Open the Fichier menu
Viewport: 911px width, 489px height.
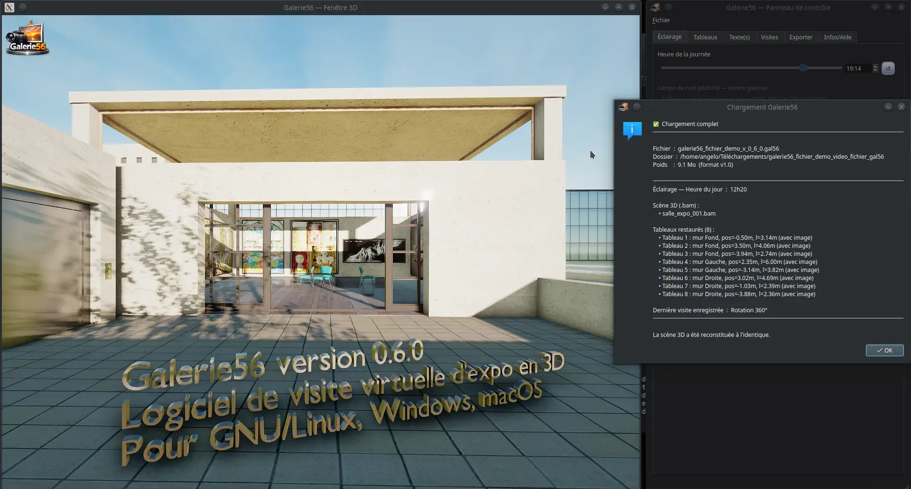click(661, 20)
